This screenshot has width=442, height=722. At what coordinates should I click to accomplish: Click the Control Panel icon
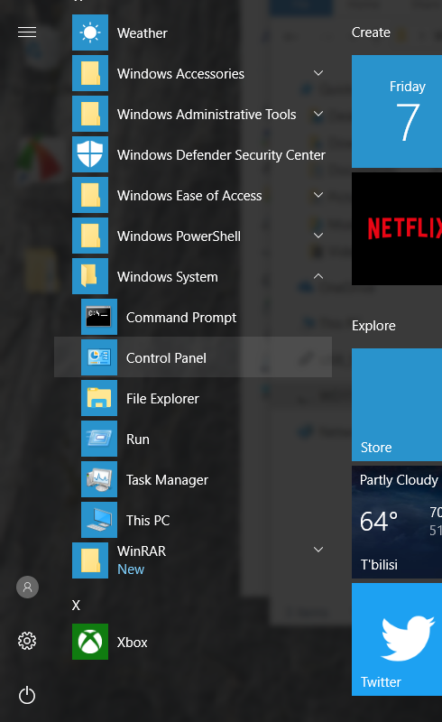99,357
